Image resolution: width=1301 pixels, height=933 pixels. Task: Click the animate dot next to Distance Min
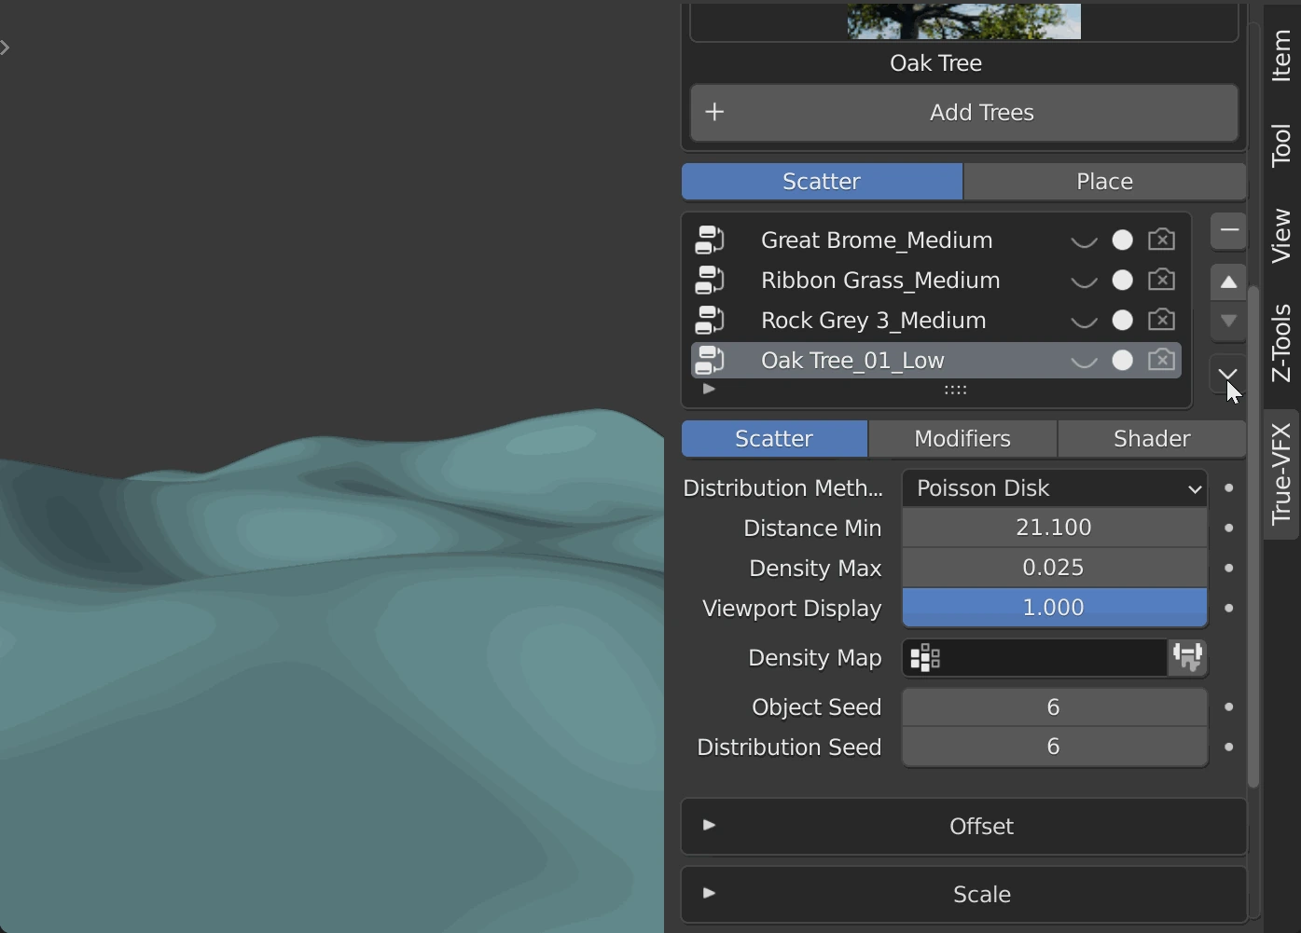[1228, 528]
